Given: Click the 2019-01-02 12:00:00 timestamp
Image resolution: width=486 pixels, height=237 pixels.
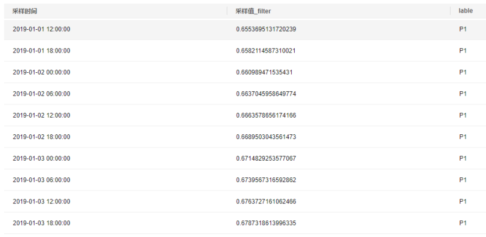Looking at the screenshot, I should coord(41,115).
